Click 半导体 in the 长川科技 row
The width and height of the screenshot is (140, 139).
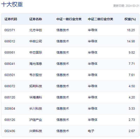93,109
